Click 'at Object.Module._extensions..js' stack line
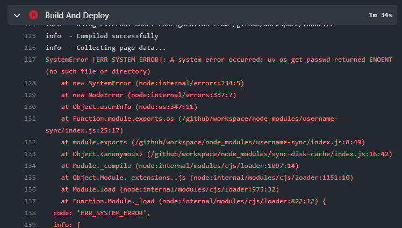This screenshot has height=228, width=402. coord(207,178)
